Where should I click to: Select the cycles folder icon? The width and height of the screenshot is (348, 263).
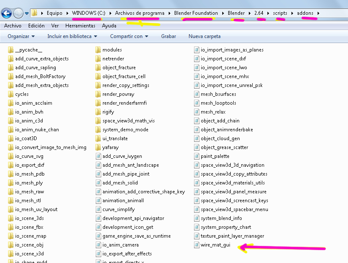pyautogui.click(x=11, y=94)
